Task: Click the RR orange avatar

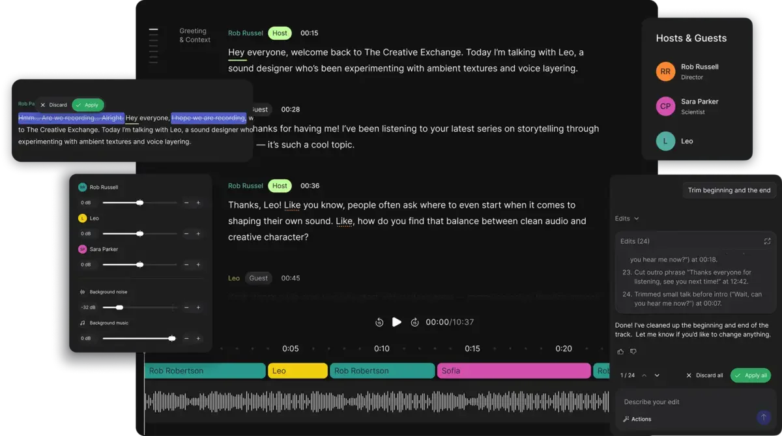Action: coord(665,72)
